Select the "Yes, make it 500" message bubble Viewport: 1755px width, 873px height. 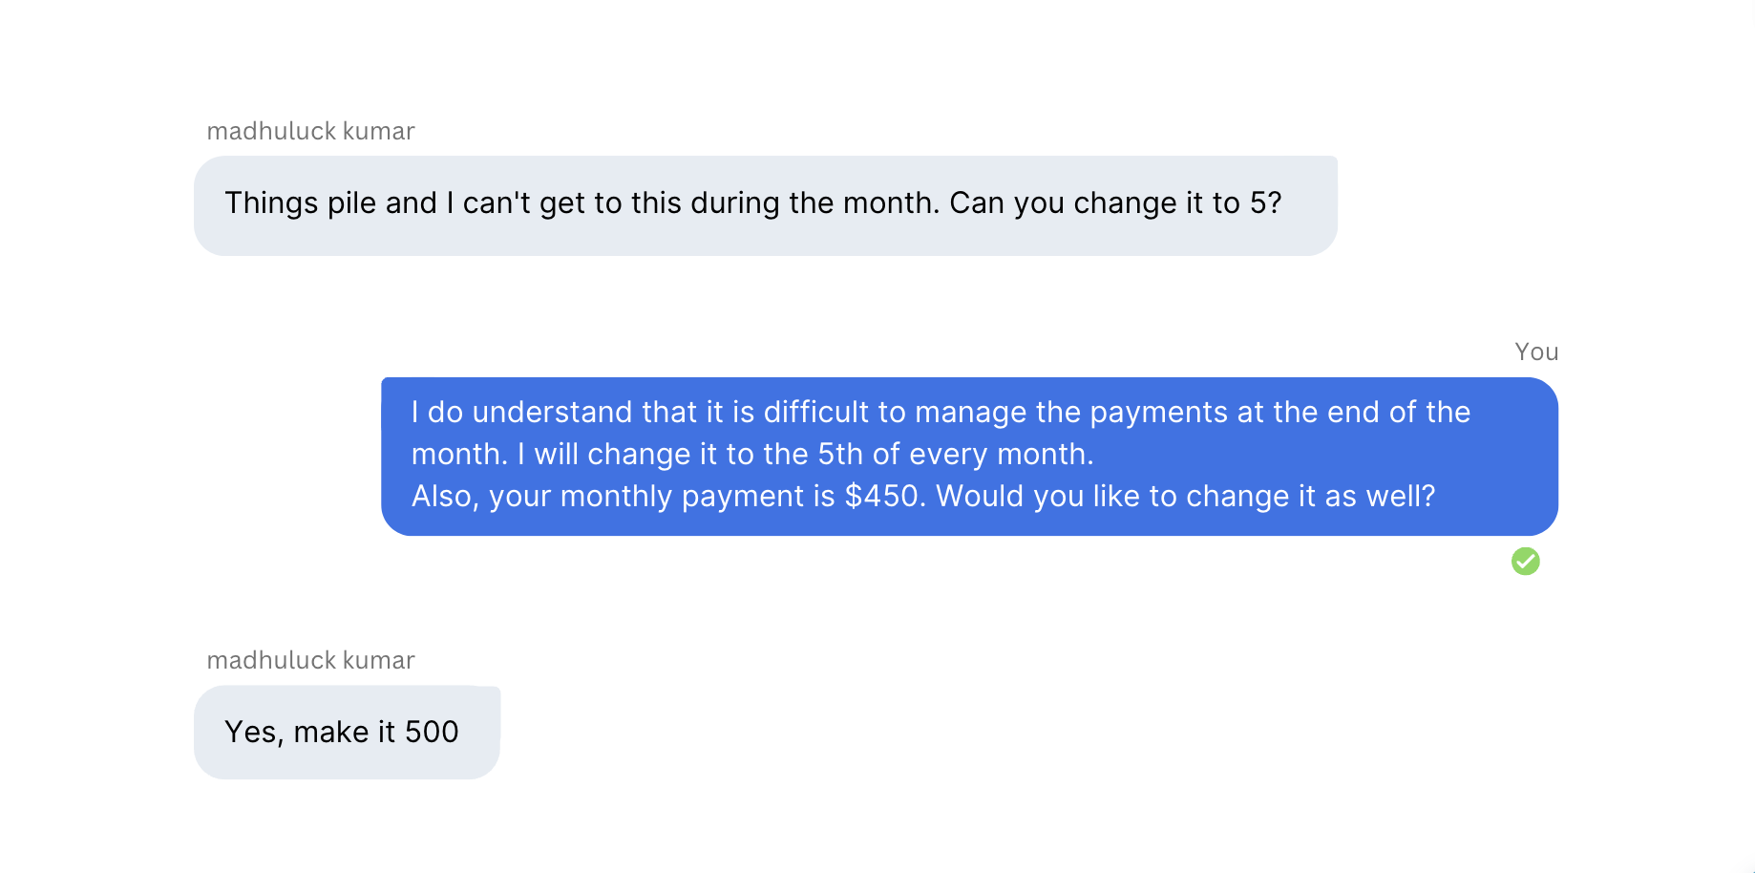click(347, 732)
